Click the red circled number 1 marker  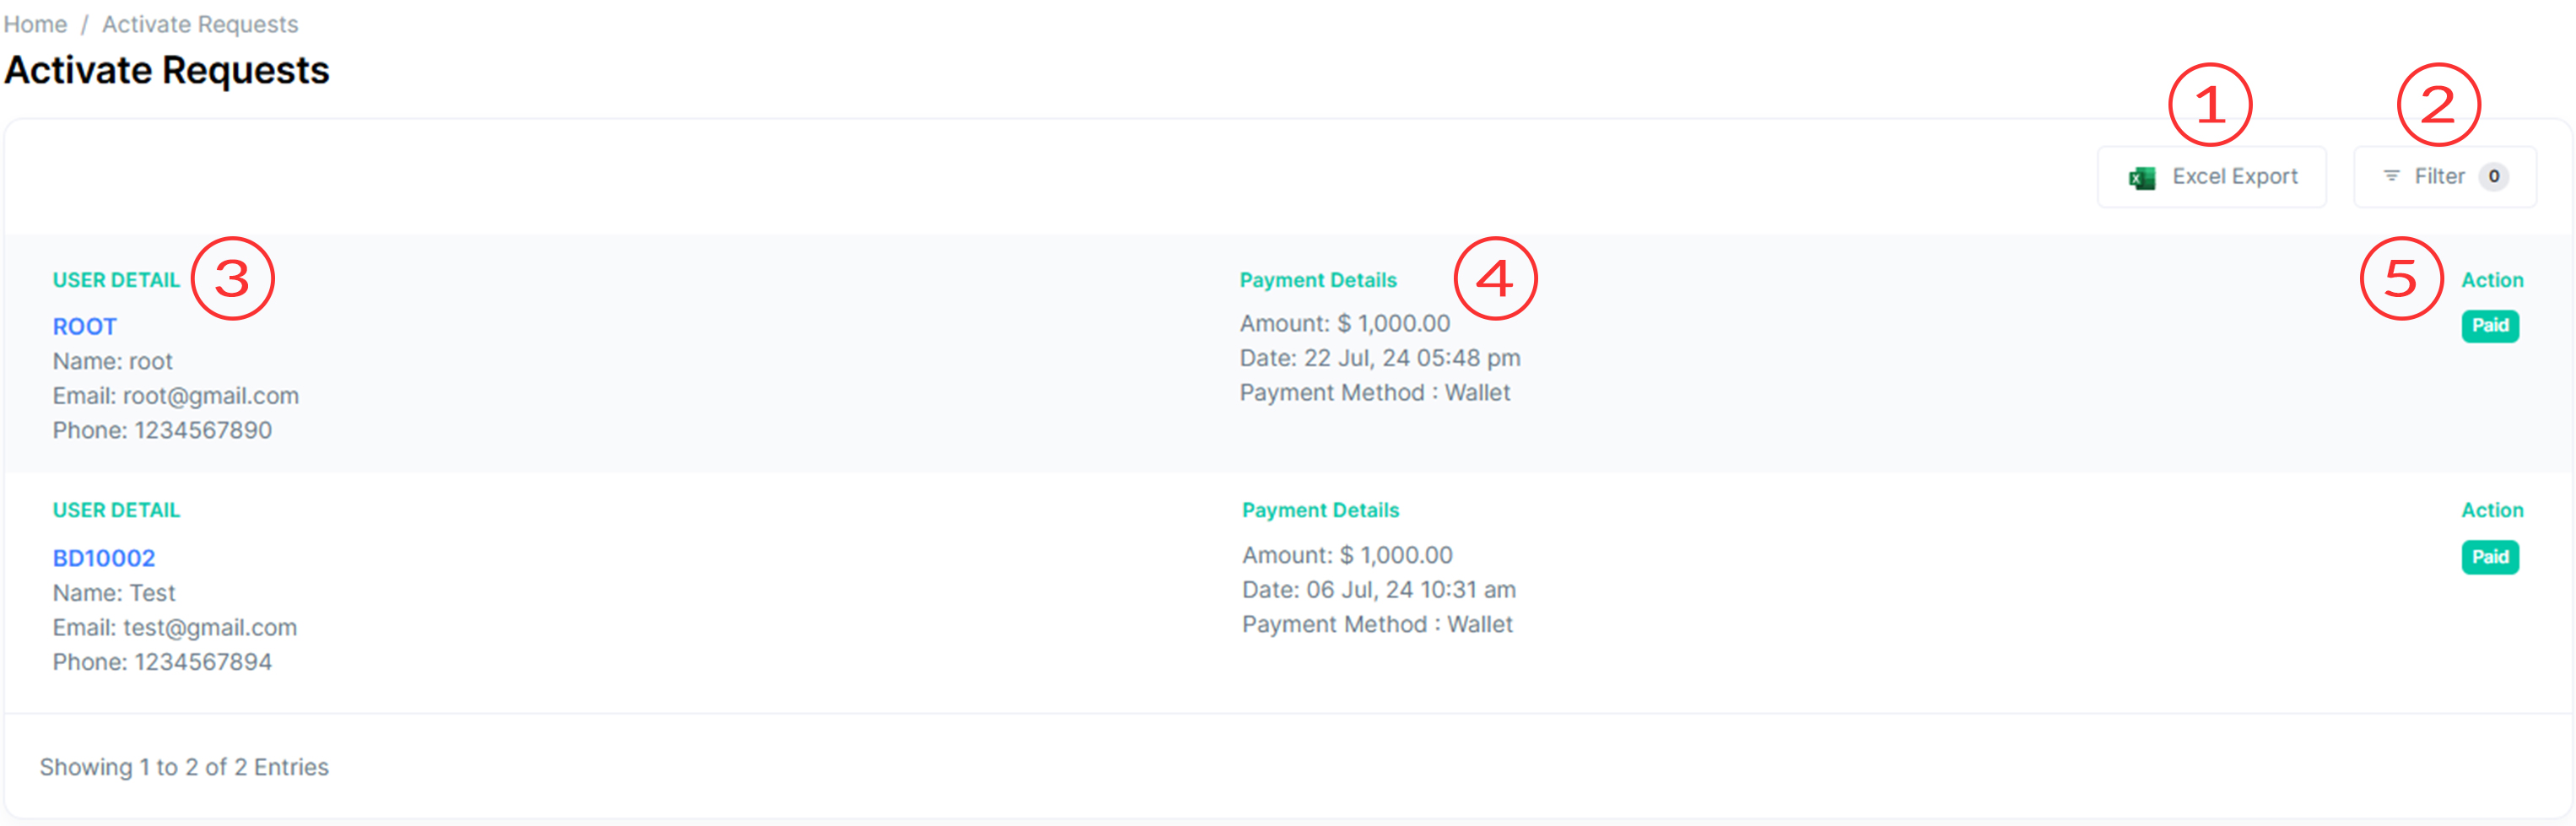[x=2210, y=105]
